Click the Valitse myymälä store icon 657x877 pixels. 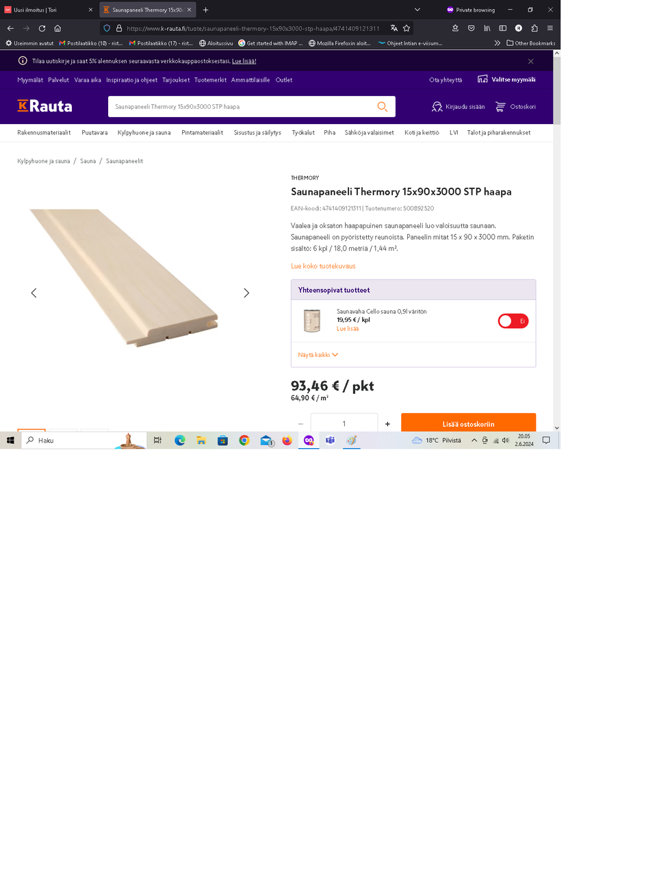click(482, 79)
